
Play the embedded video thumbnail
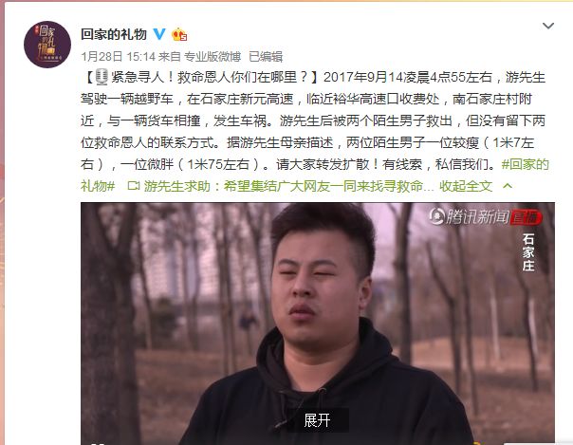pyautogui.click(x=318, y=324)
